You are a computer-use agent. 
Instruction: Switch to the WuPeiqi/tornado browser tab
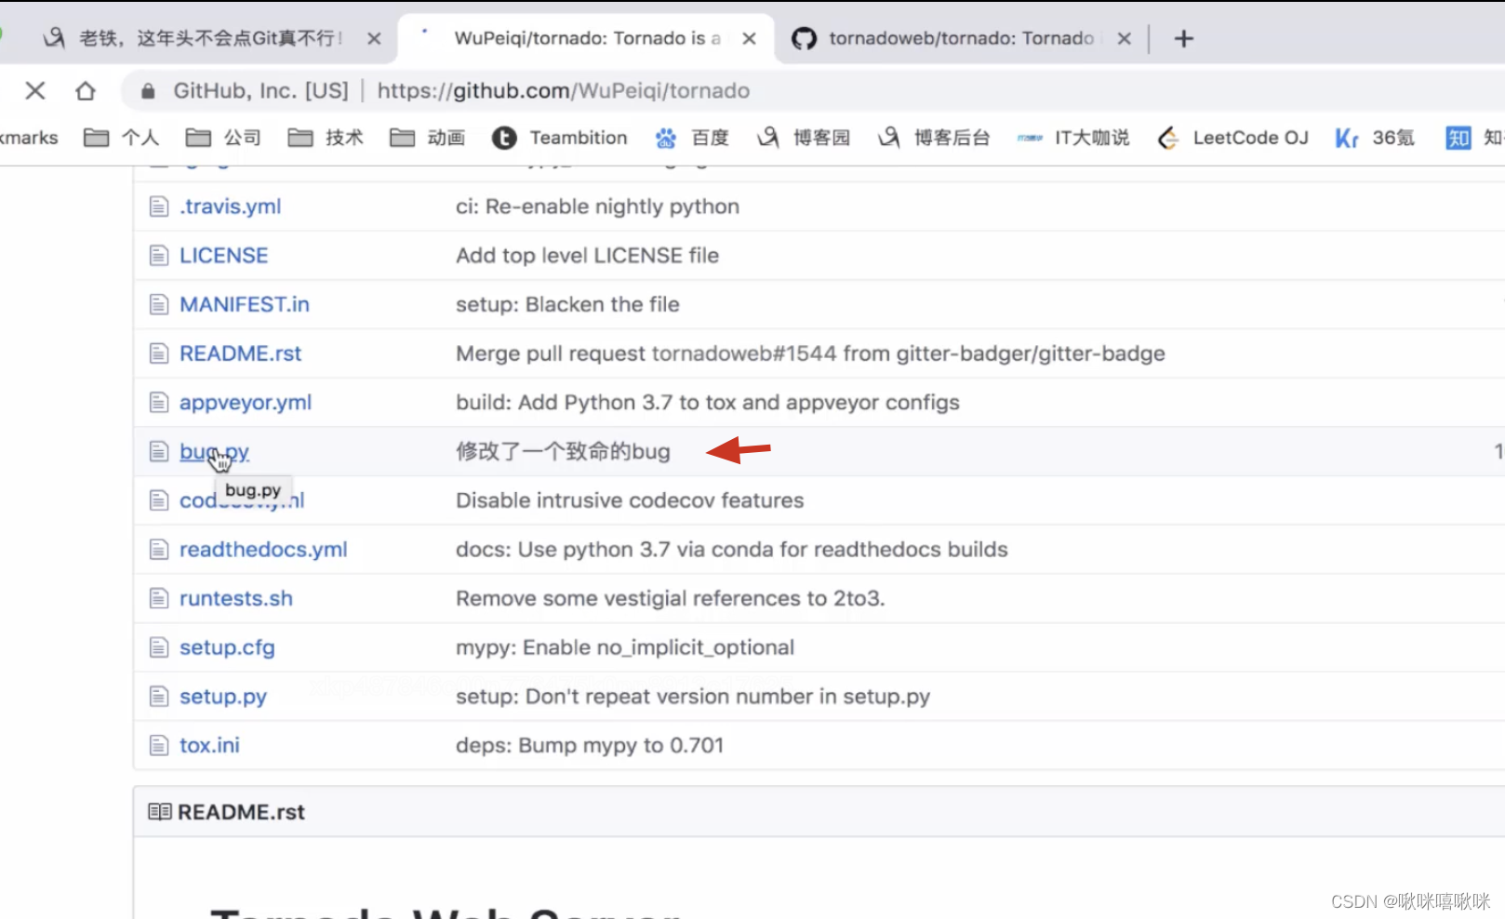tap(586, 38)
